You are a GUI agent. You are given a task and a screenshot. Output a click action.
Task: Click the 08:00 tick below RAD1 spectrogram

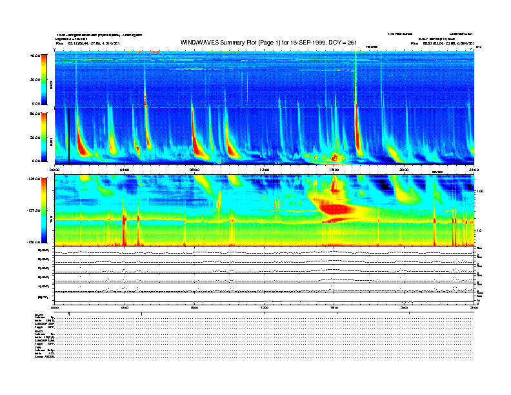pos(194,170)
